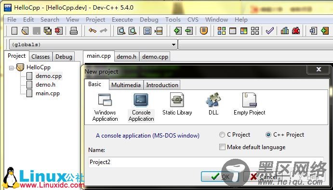Click the combo box right of (globals)

tap(255, 45)
